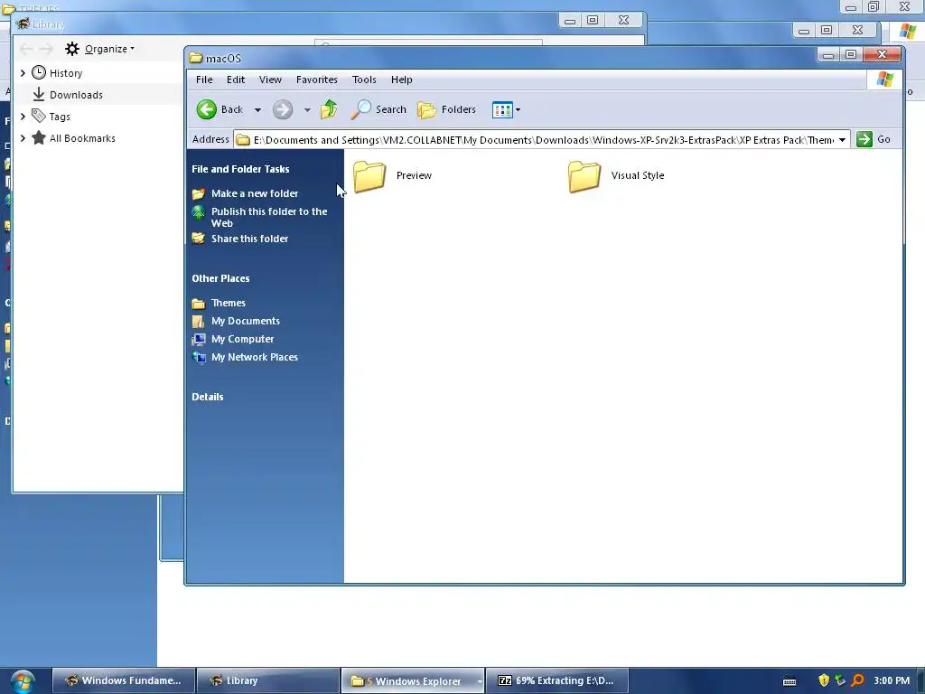Click the Downloads arrow icon in Library
Viewport: 925px width, 694px height.
pos(39,94)
